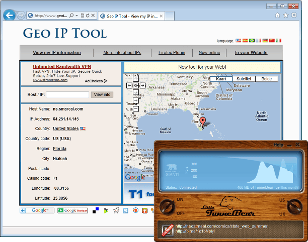The image size is (308, 242).
Task: Open the Florida region link
Action: 59,149
